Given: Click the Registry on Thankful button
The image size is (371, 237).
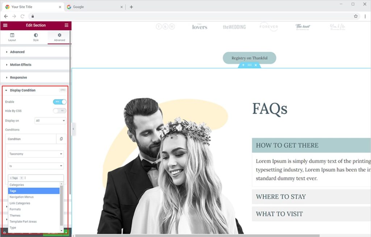Looking at the screenshot, I should [x=249, y=58].
